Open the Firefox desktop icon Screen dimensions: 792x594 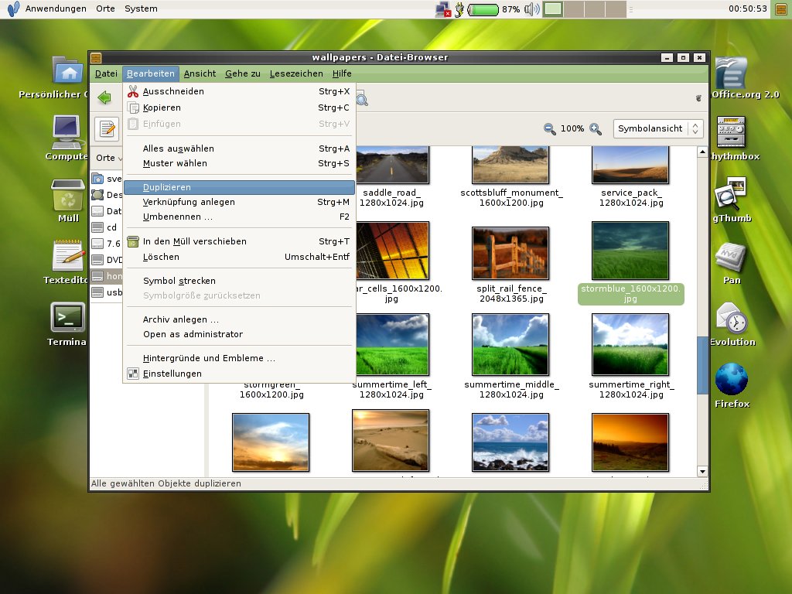click(x=732, y=385)
